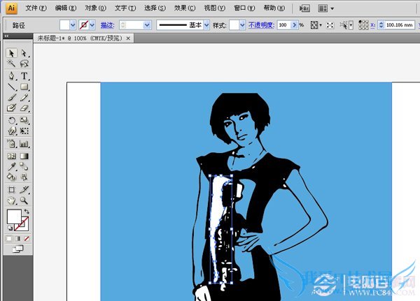This screenshot has height=301, width=420.
Task: Select the Gradient tool
Action: pyautogui.click(x=24, y=156)
